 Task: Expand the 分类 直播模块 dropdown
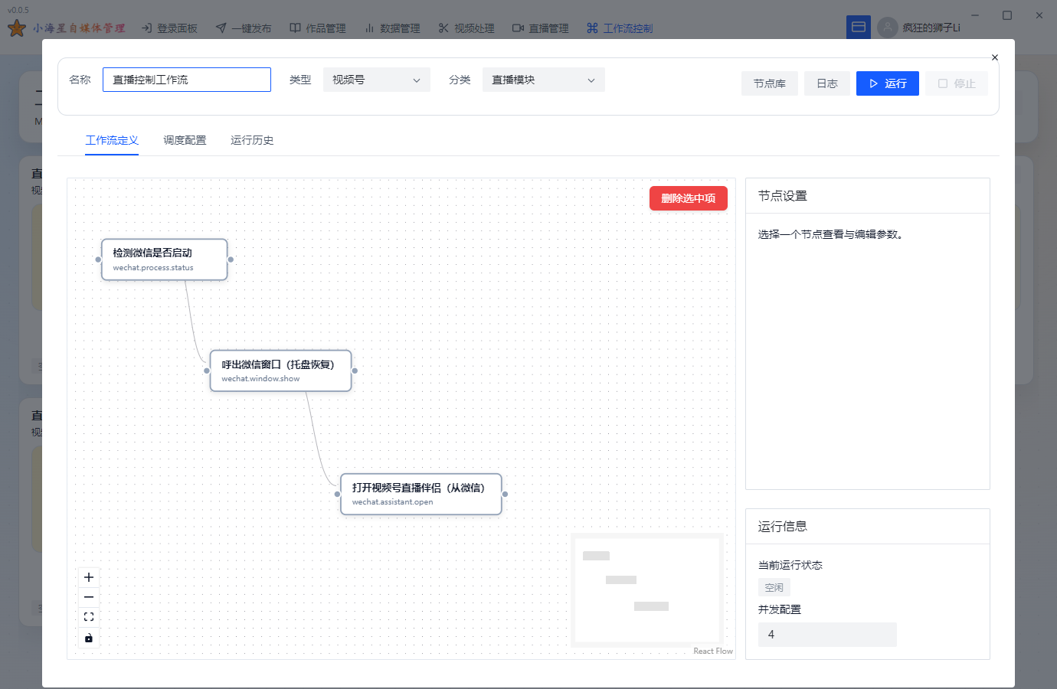point(543,80)
